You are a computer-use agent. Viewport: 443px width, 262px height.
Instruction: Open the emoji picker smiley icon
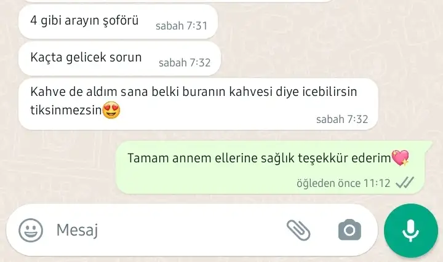tap(31, 230)
